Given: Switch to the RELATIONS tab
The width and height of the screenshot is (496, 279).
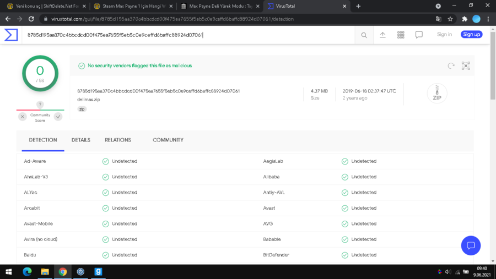Looking at the screenshot, I should pos(118,140).
